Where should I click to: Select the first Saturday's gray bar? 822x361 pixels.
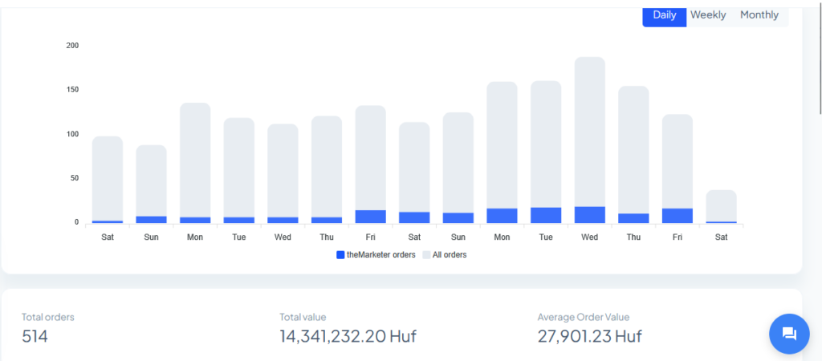click(108, 176)
